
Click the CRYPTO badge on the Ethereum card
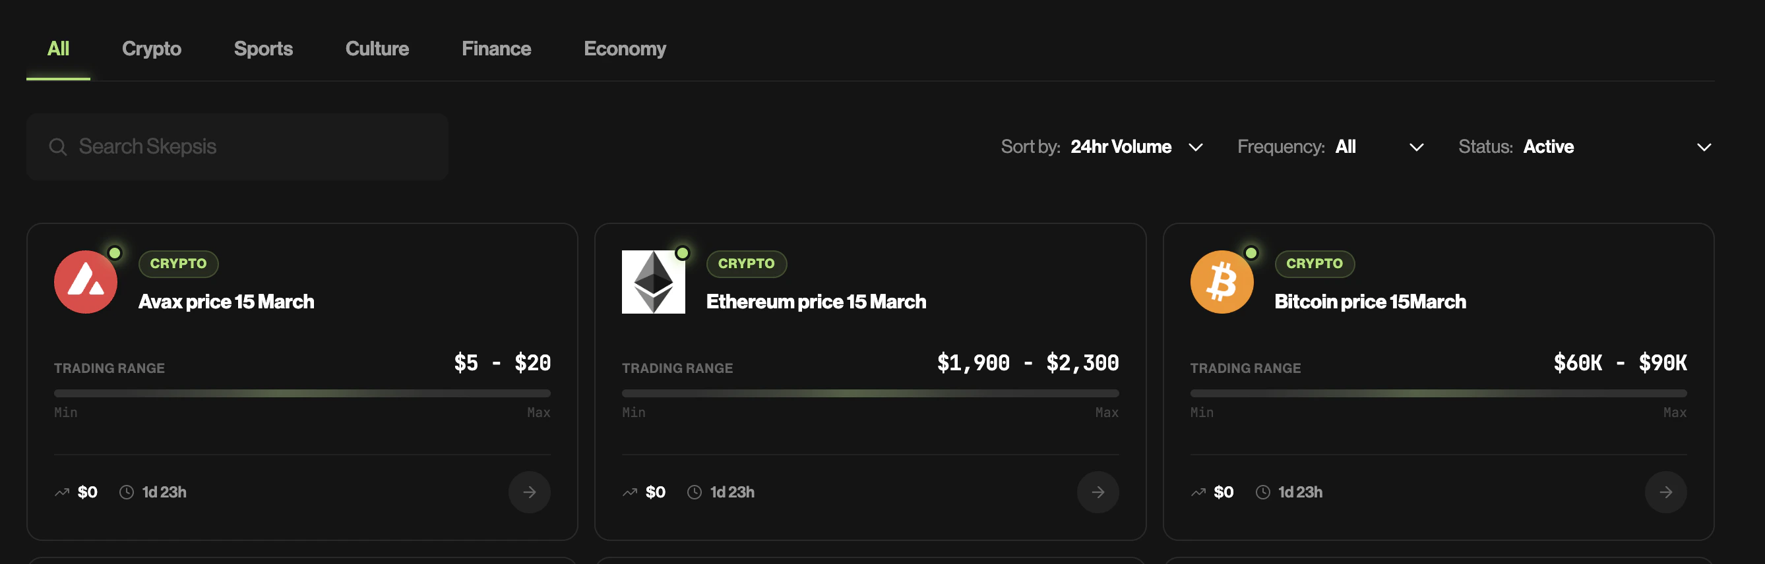pyautogui.click(x=746, y=264)
